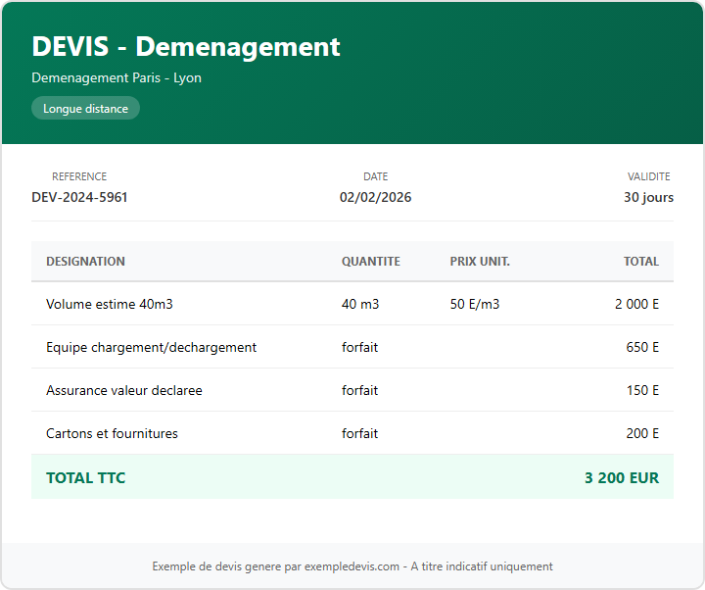Click the 650 E amount
The image size is (705, 590).
[x=642, y=347]
